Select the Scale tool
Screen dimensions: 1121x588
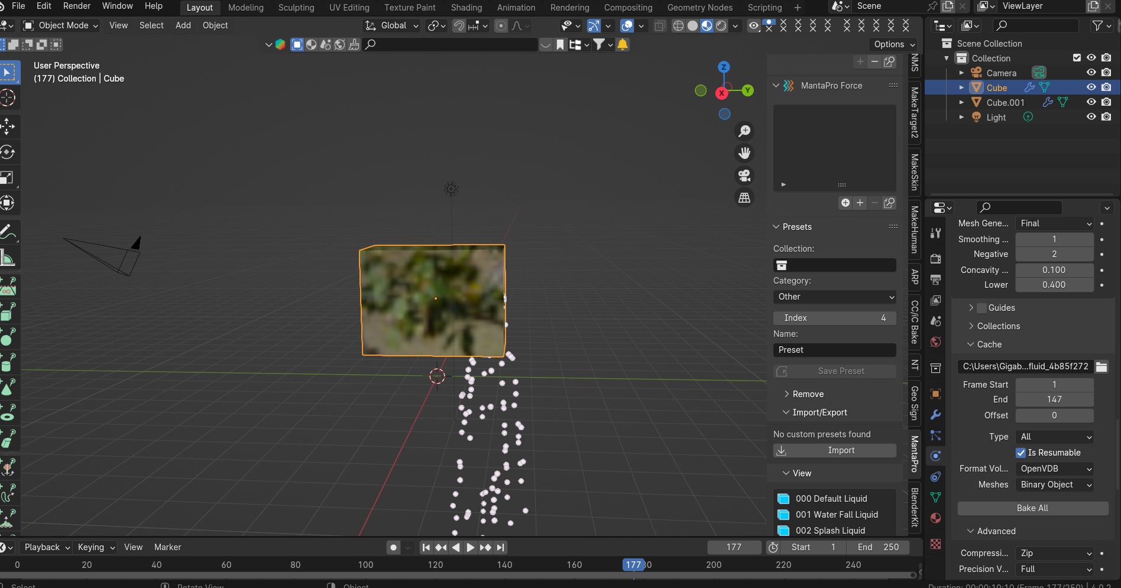pyautogui.click(x=8, y=177)
